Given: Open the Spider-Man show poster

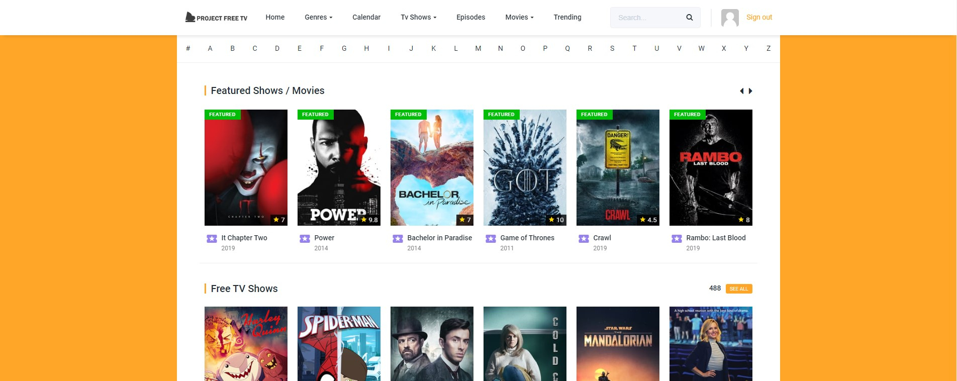Looking at the screenshot, I should tap(339, 344).
